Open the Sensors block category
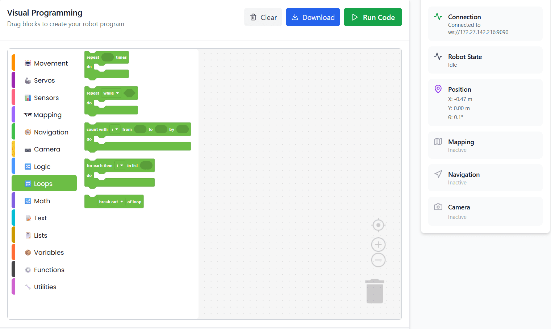Screen dimensions: 551x329 [x=46, y=98]
